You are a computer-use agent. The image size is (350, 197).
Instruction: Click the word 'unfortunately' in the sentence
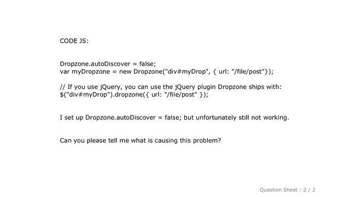pos(216,118)
